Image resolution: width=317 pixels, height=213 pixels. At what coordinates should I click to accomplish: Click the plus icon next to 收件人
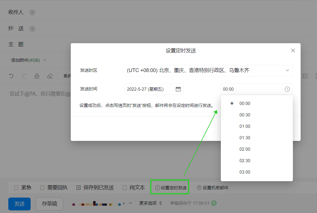(x=32, y=12)
